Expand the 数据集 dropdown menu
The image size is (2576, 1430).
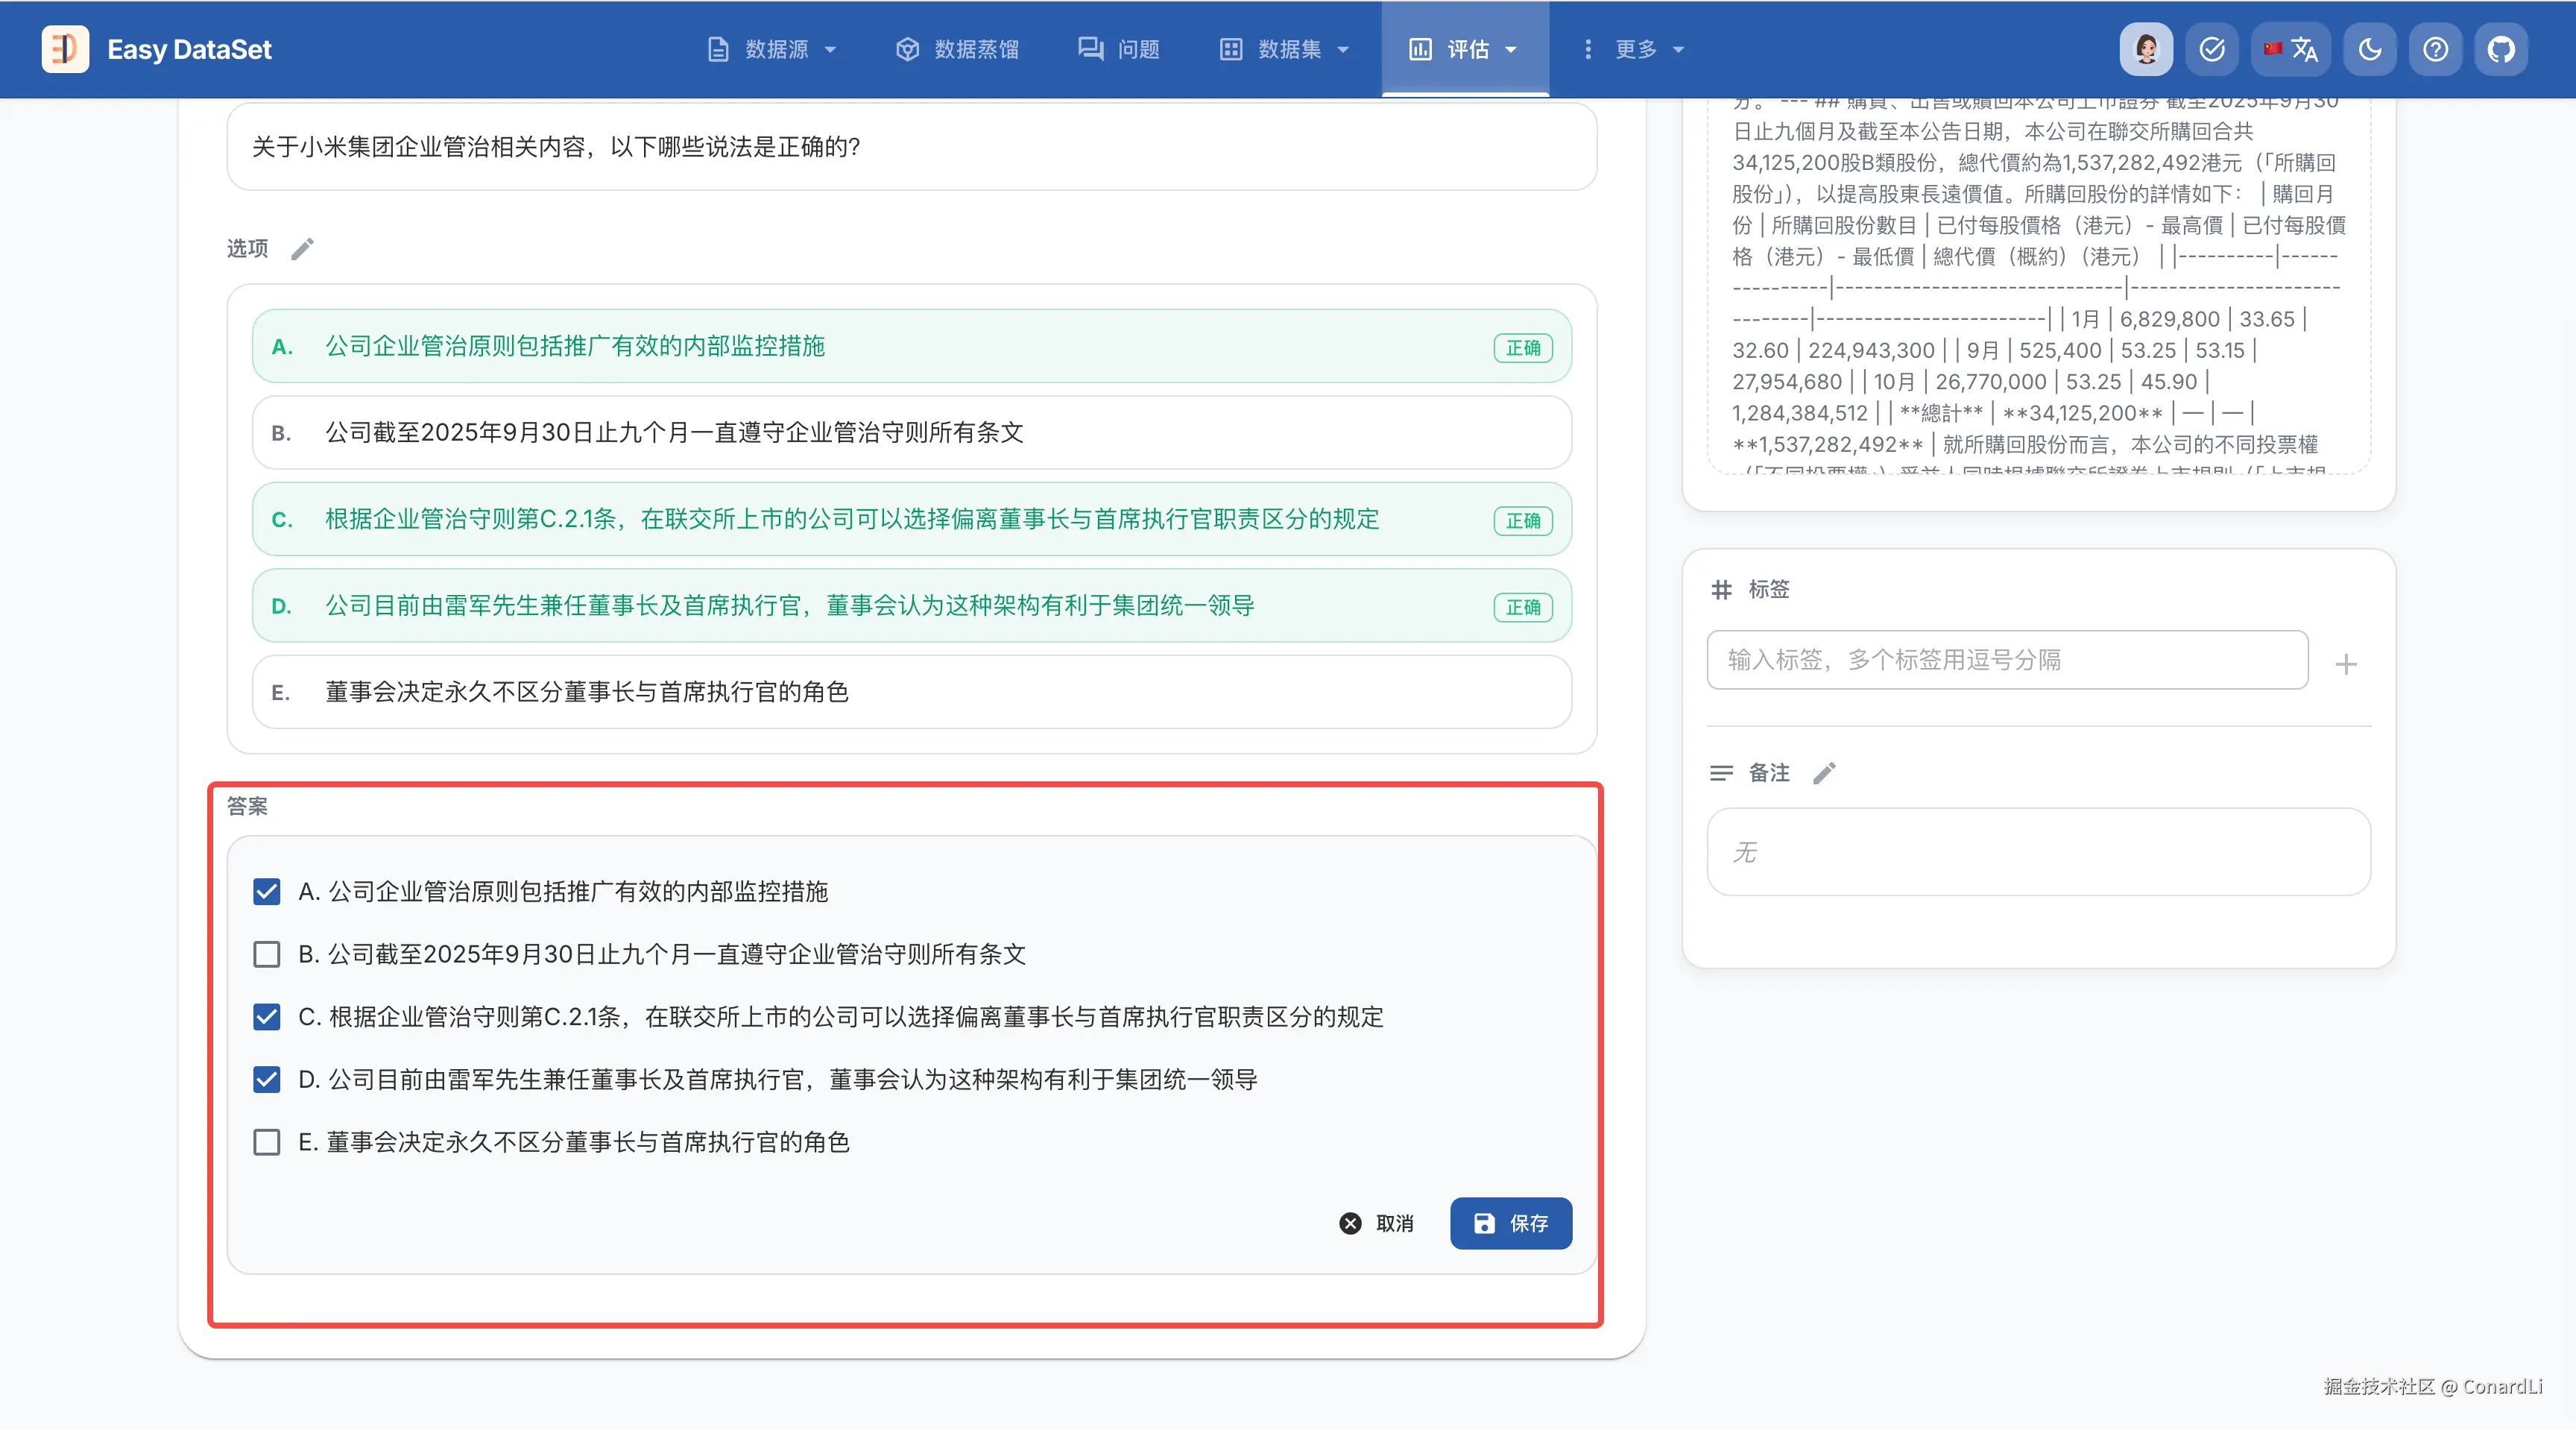pos(1286,49)
